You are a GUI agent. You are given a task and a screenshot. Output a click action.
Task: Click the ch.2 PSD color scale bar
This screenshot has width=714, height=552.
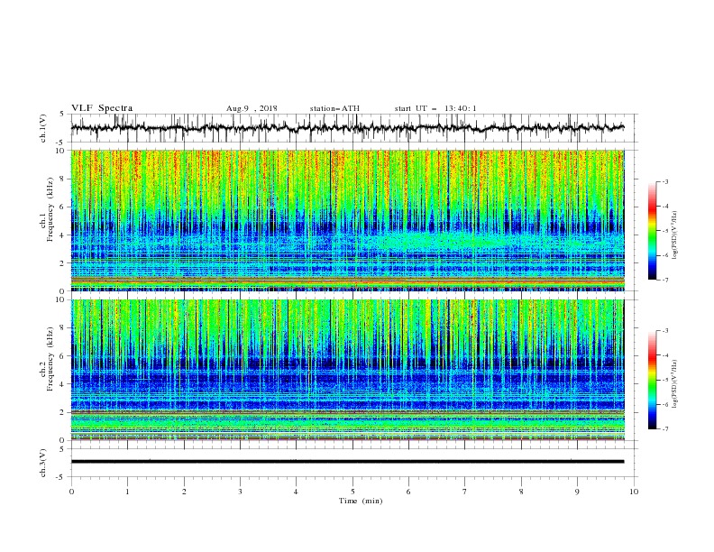pos(653,380)
